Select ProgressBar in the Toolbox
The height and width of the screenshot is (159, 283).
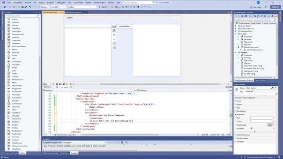[17, 89]
